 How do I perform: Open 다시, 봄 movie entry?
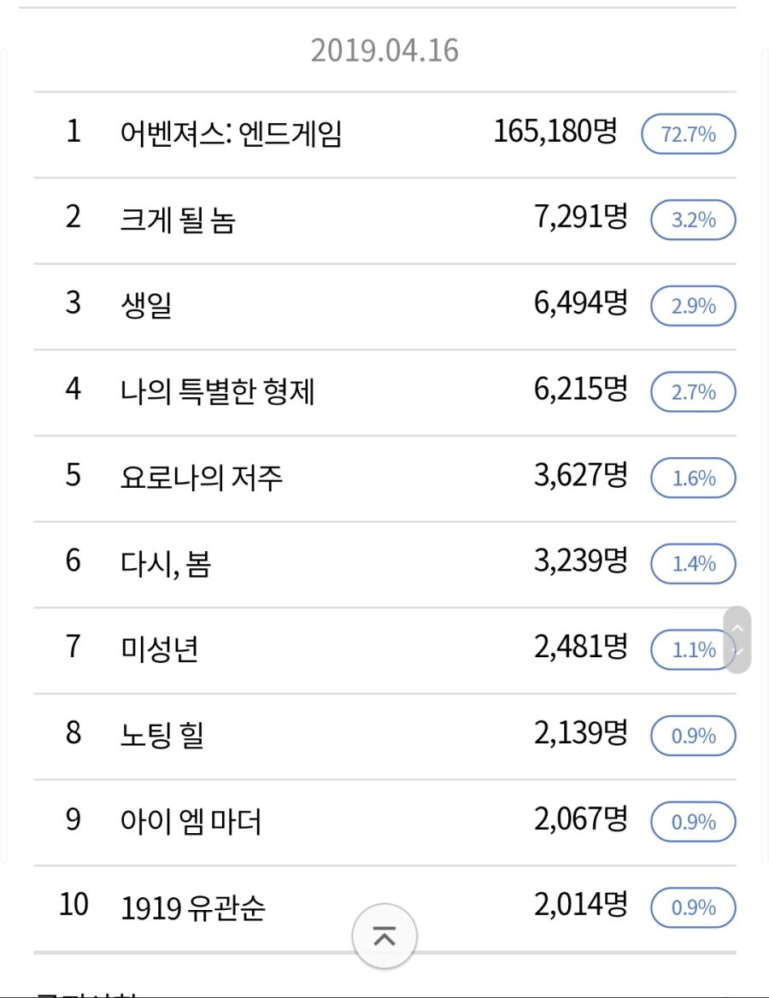[166, 563]
